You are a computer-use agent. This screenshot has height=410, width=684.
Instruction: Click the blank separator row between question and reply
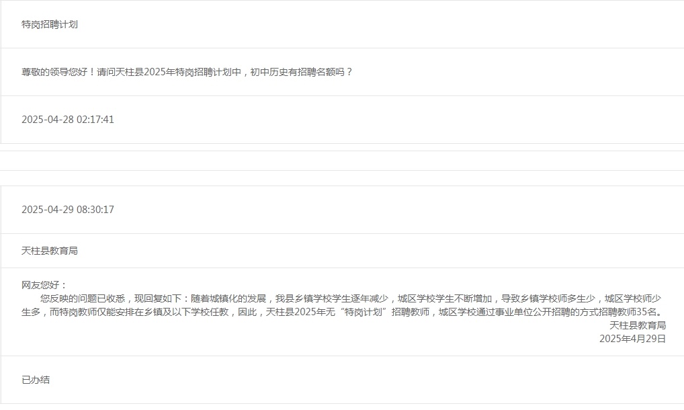[342, 161]
